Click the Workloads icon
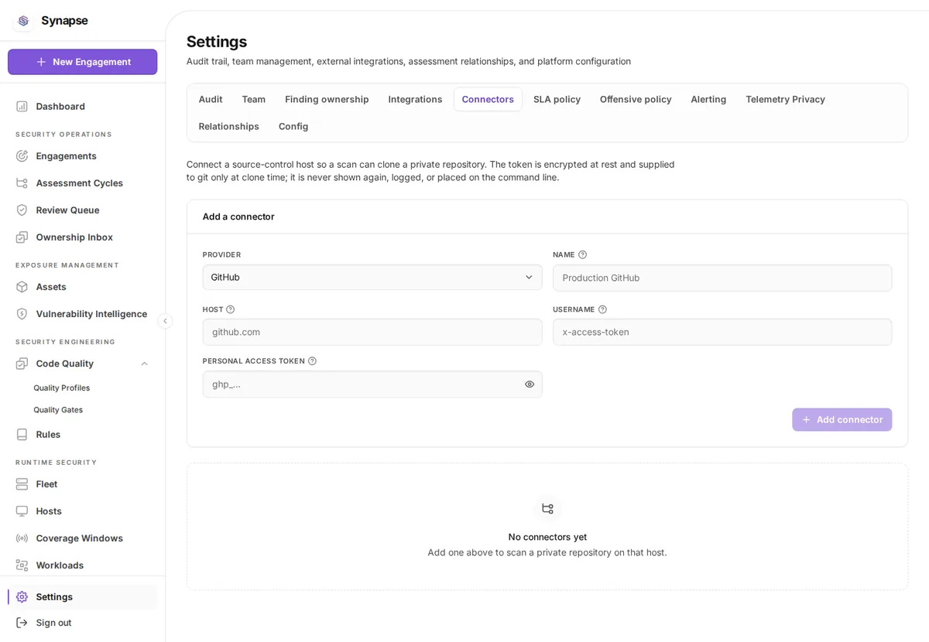Image resolution: width=929 pixels, height=642 pixels. click(x=22, y=565)
